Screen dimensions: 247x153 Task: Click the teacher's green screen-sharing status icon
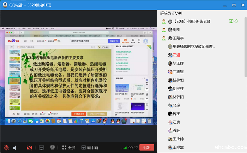click(232, 22)
